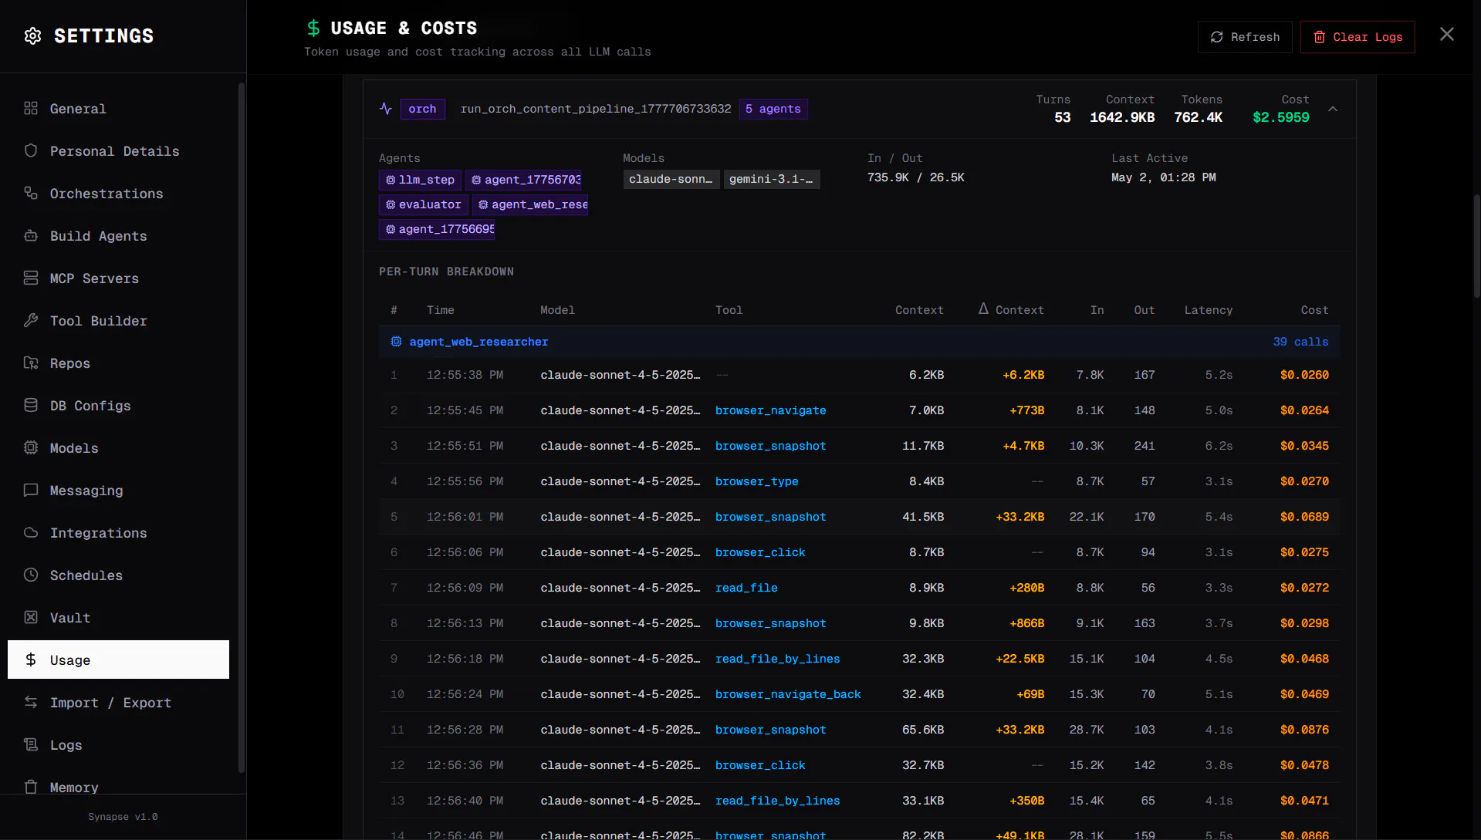The image size is (1481, 840).
Task: Click the General grid icon
Action: 31,108
